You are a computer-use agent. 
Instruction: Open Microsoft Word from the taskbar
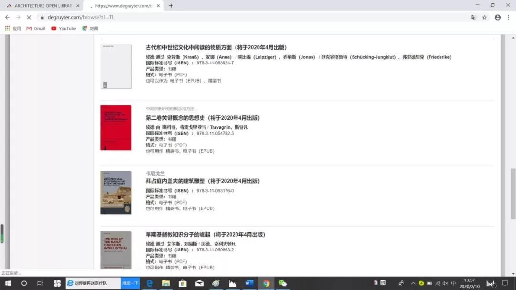[249, 283]
